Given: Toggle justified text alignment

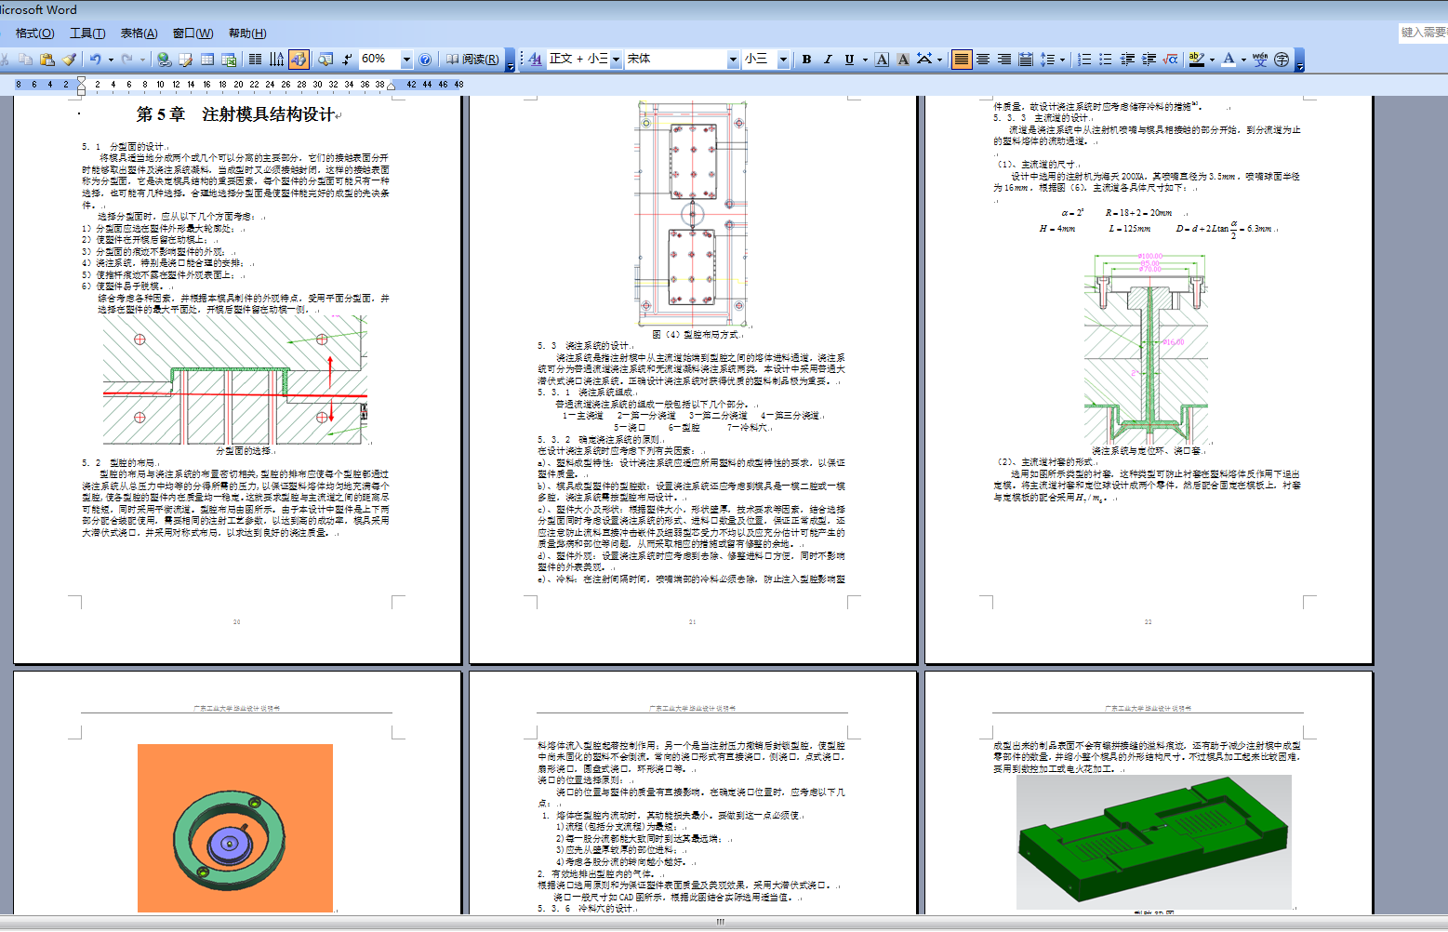Looking at the screenshot, I should (x=962, y=60).
